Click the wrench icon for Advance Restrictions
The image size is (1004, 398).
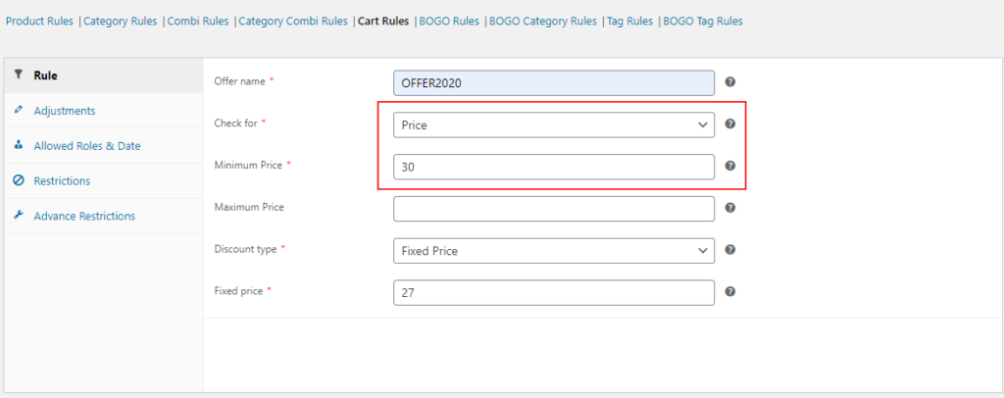(19, 216)
